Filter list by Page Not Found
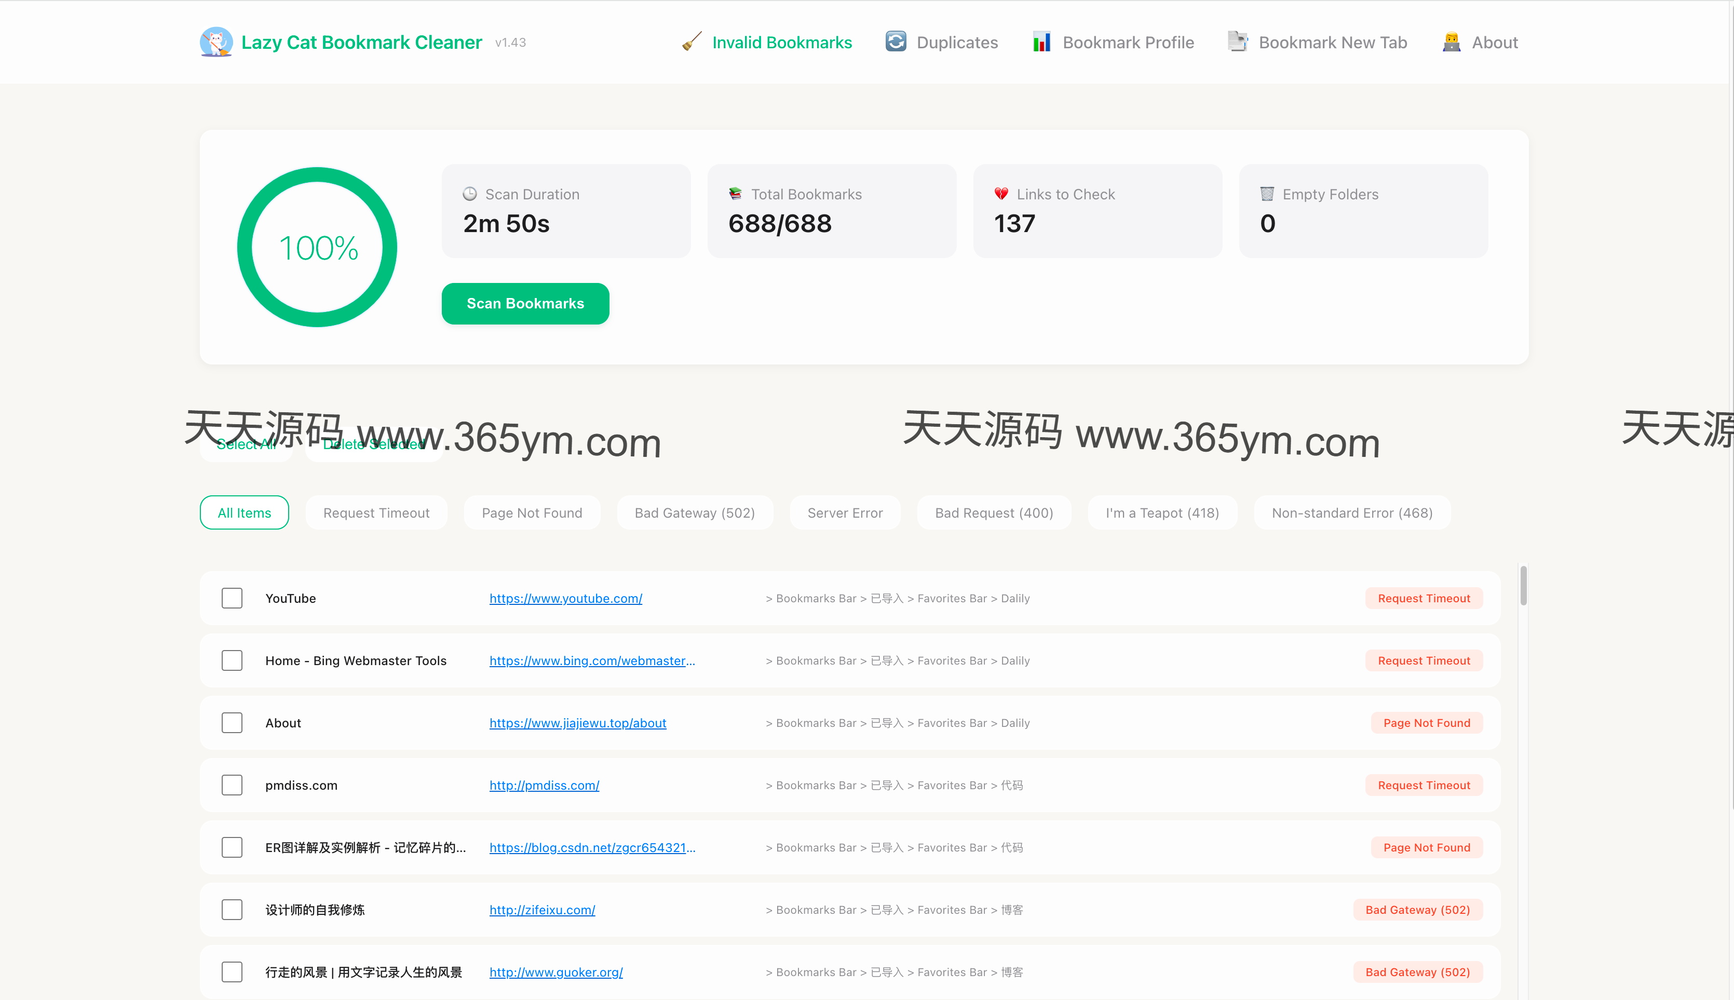Image resolution: width=1734 pixels, height=1000 pixels. (532, 512)
